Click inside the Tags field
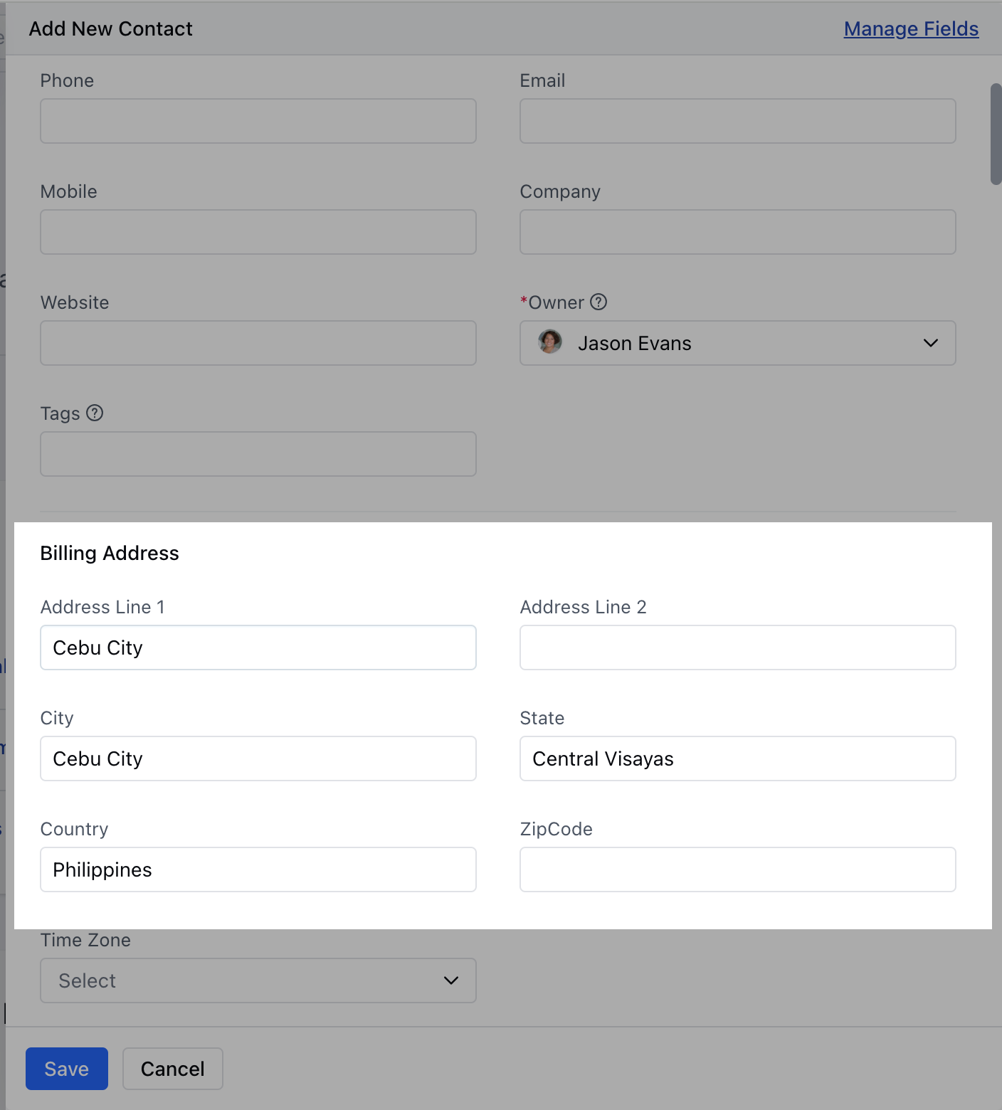Image resolution: width=1002 pixels, height=1110 pixels. [x=258, y=454]
